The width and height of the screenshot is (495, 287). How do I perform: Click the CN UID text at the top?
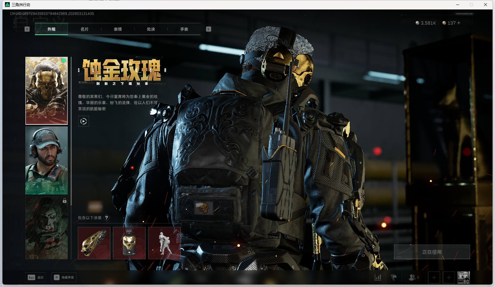pyautogui.click(x=52, y=13)
